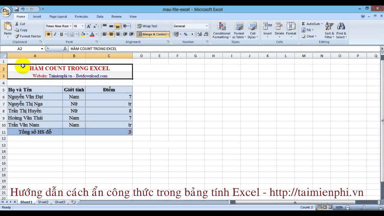The height and width of the screenshot is (216, 384).
Task: Decrease decimal places
Action: click(x=205, y=34)
